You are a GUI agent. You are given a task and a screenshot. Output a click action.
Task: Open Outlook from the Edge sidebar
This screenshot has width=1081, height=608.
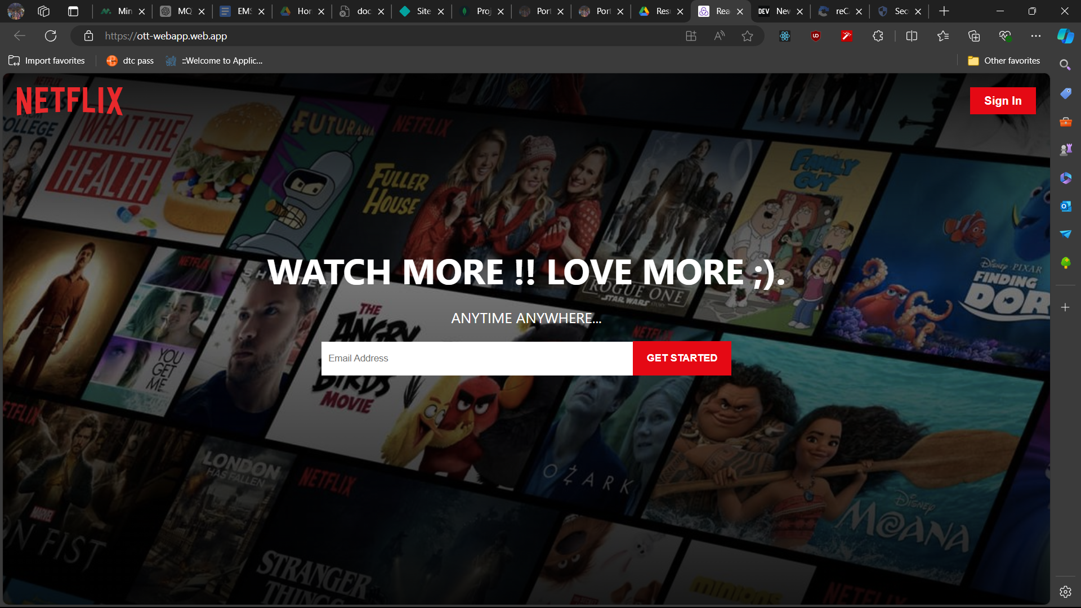(1065, 206)
